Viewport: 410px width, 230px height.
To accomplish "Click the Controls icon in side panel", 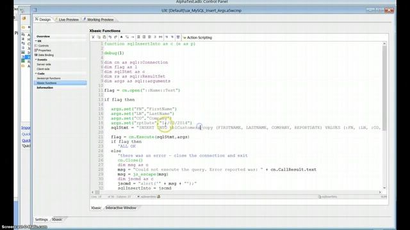I will [36, 45].
